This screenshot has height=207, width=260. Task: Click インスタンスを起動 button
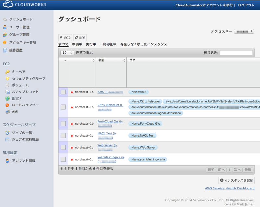tap(237, 180)
